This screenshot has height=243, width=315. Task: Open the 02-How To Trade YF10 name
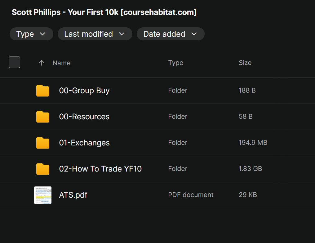(x=100, y=169)
